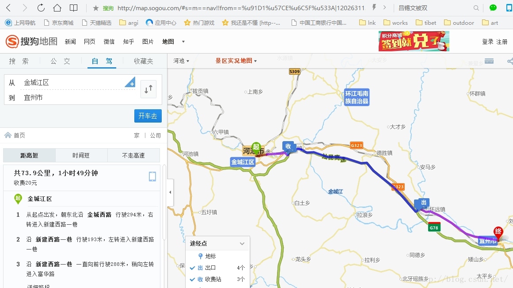Screen dimensions: 513x288
Task: Go back with the browser back arrow
Action: click(8, 8)
